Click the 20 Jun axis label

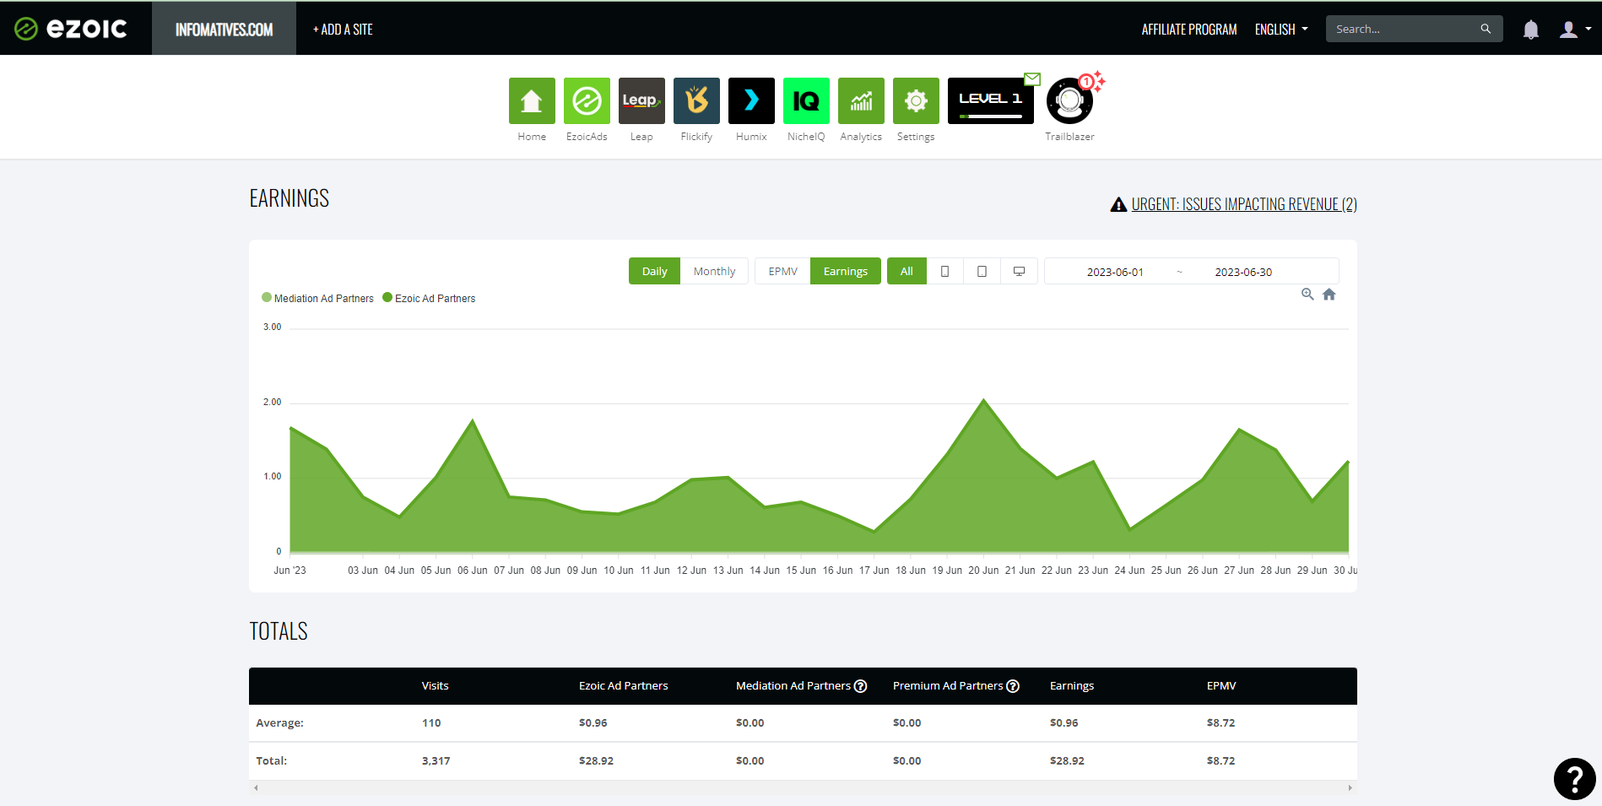(x=983, y=571)
